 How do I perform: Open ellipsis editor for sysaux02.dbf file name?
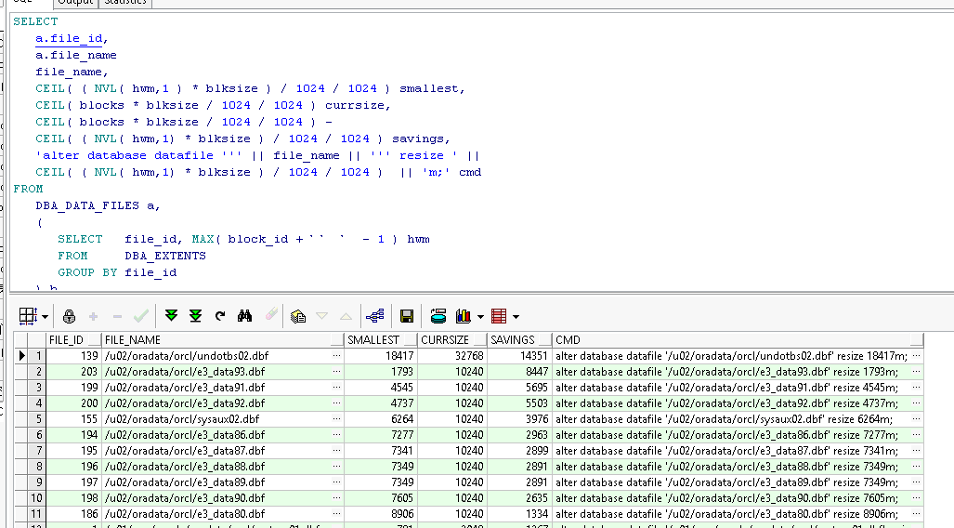[x=336, y=419]
